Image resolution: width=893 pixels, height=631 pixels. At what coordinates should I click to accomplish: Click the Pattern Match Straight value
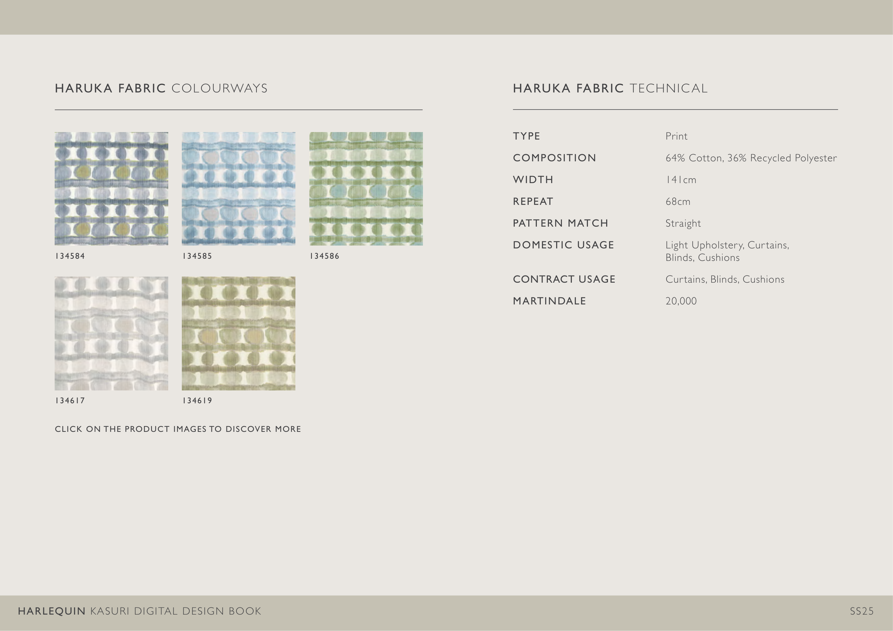683,223
